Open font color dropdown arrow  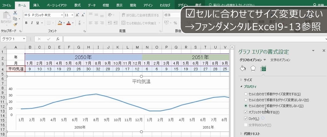point(73,23)
